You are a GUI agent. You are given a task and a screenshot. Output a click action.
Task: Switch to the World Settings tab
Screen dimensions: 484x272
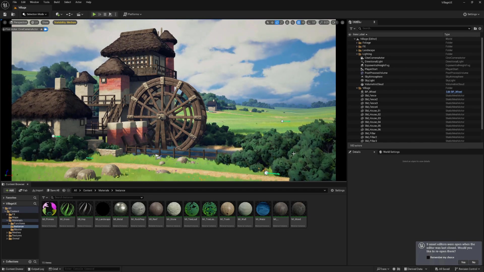[x=389, y=152]
